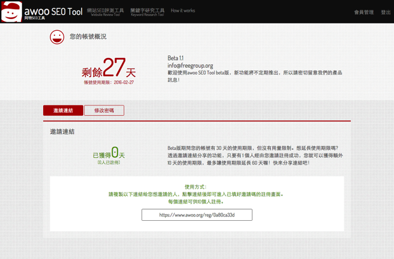Click the 使用方式 instructions label

click(196, 187)
